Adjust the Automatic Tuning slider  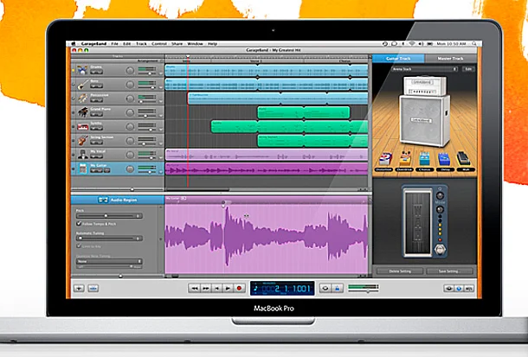coord(109,239)
